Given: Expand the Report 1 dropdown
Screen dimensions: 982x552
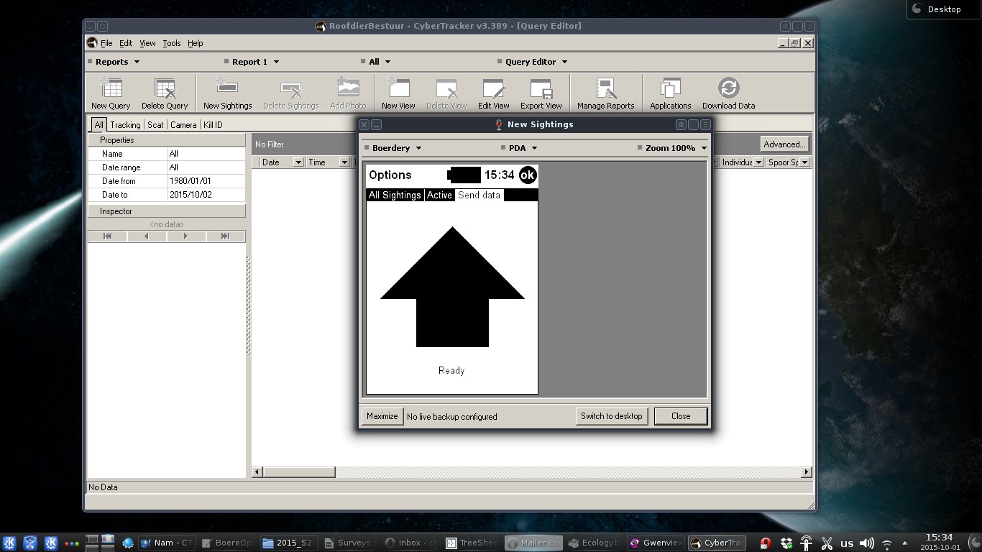Looking at the screenshot, I should point(254,62).
